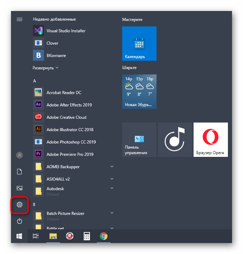Select the Adobe Illustrator CC 2018 label

[x=70, y=129]
